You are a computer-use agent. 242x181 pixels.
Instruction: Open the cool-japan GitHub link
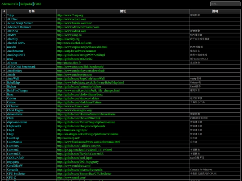(x=74, y=158)
